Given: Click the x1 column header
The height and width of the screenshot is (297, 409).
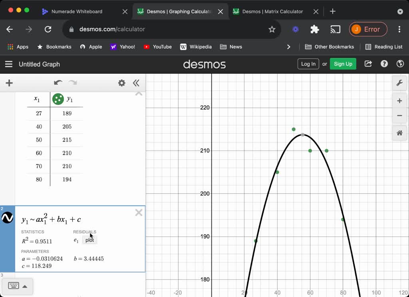Looking at the screenshot, I should click(37, 99).
